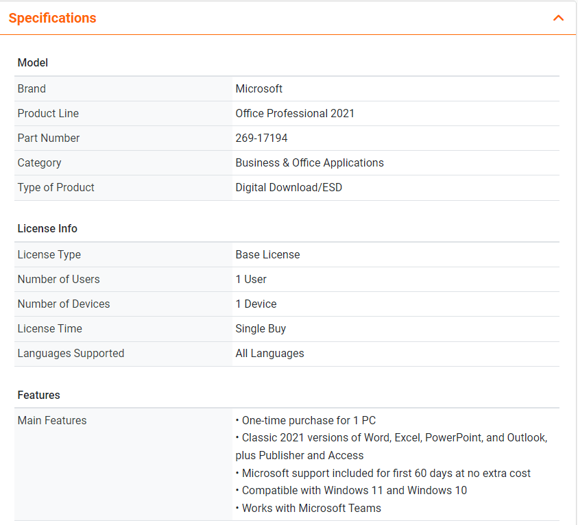The image size is (578, 525).
Task: Click the Features section heading
Action: click(x=38, y=395)
